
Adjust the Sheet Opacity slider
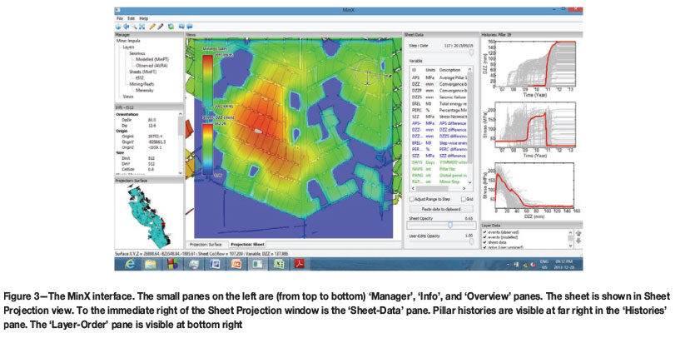pos(450,224)
